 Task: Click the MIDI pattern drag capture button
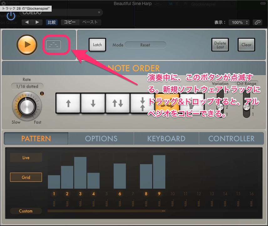coord(54,45)
